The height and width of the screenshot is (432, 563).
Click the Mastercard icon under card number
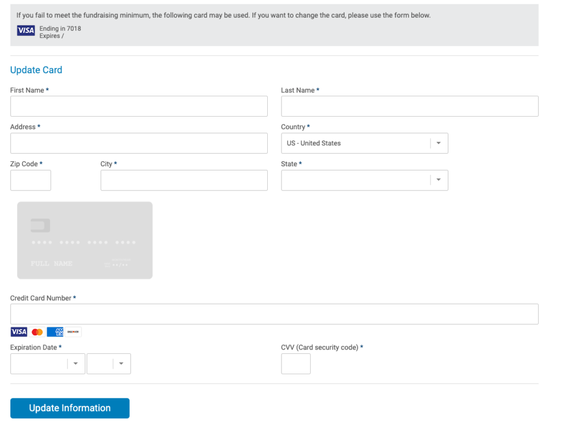[x=37, y=332]
